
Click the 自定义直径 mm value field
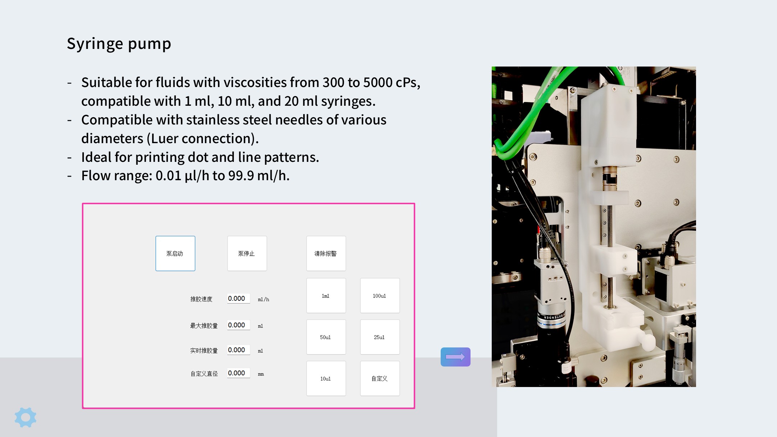click(238, 373)
